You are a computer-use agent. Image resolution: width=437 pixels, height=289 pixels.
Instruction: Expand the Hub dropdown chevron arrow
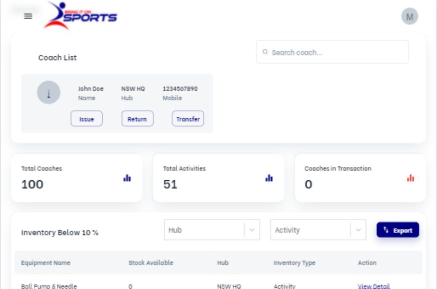tap(251, 230)
